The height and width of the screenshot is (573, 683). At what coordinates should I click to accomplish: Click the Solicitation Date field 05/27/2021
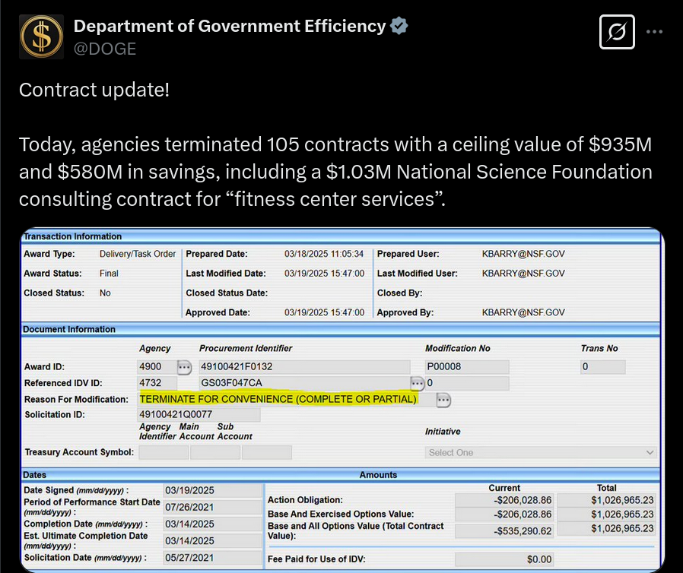tap(213, 558)
